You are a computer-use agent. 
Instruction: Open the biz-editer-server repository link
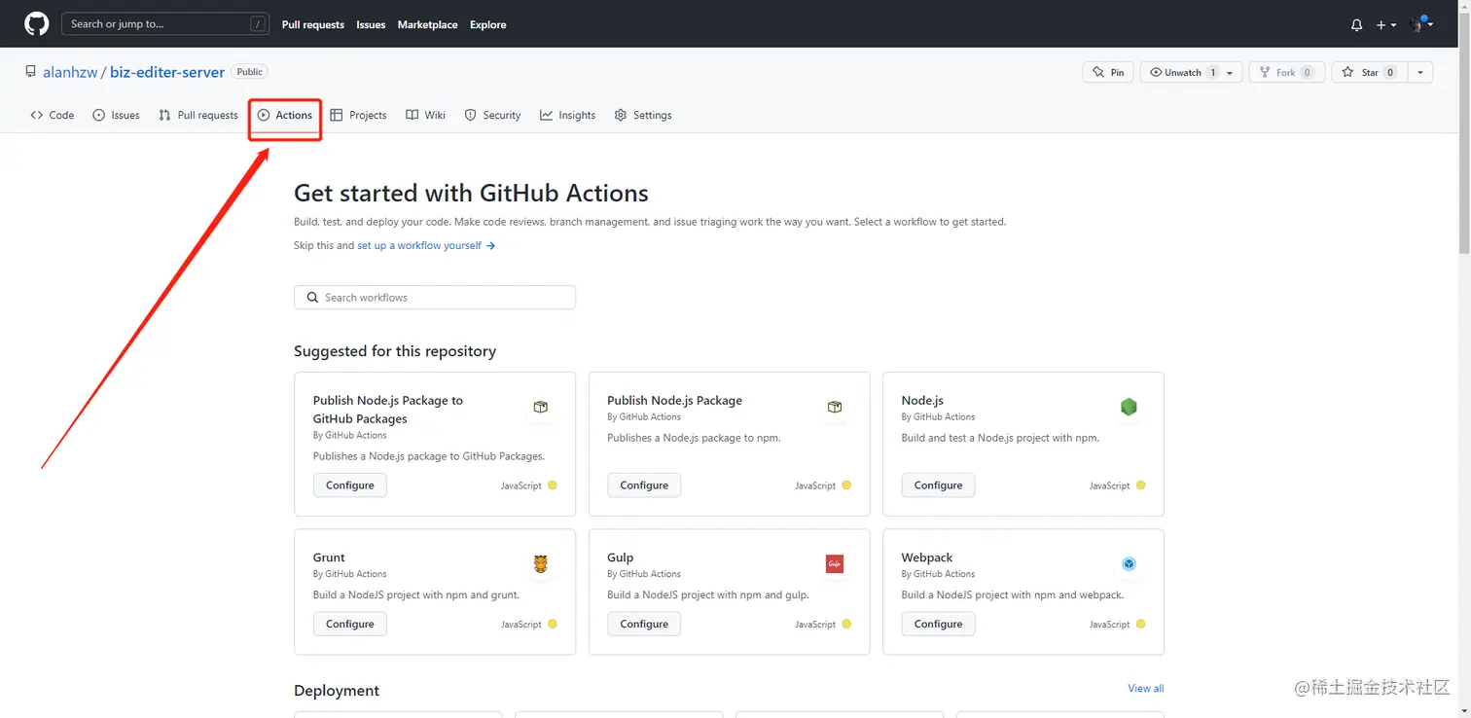(167, 72)
